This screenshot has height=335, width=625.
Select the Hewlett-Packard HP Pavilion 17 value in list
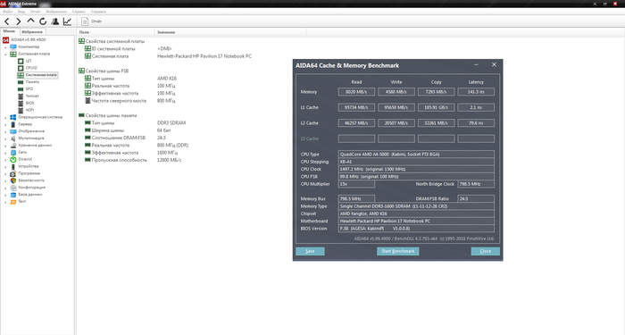coord(204,56)
